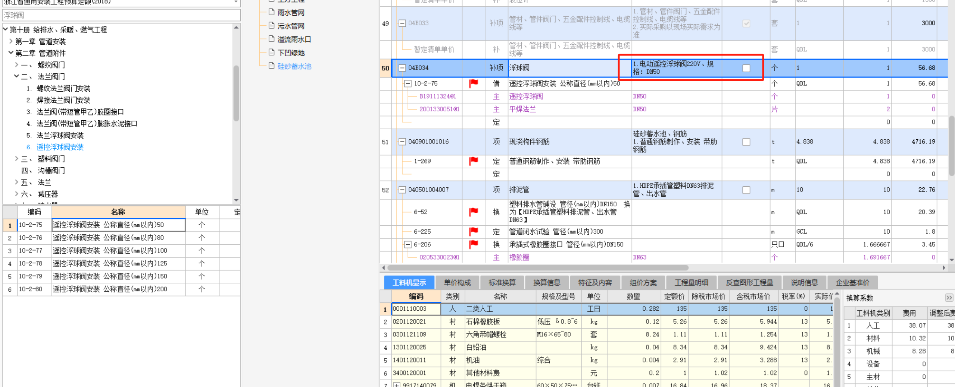Click the 名称 column header in quota list
Viewport: 955px width, 387px height.
pyautogui.click(x=118, y=212)
